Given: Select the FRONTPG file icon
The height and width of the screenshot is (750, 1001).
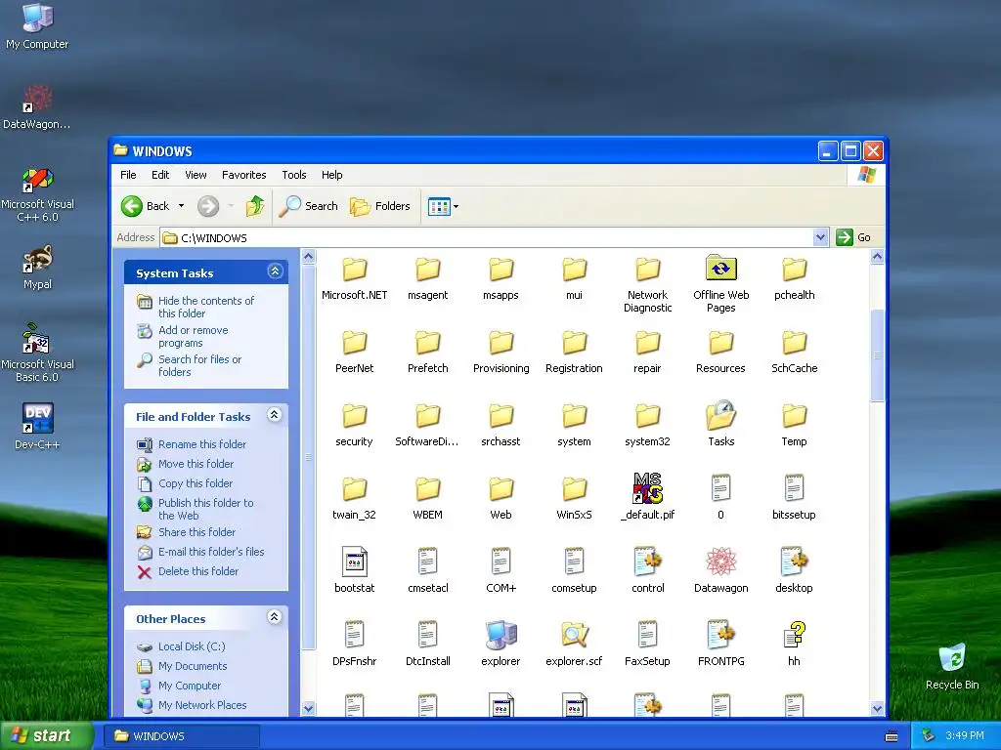Looking at the screenshot, I should point(720,635).
